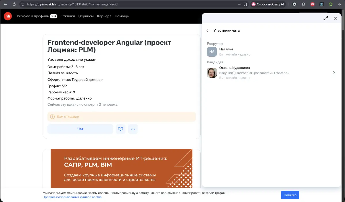Viewport: 345px width, 202px height.
Task: Go back with the browser back arrow
Action: point(5,4)
